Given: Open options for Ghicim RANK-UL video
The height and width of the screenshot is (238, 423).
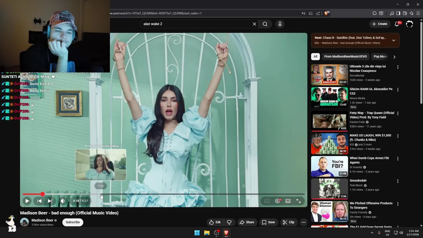Looking at the screenshot, I should 398,90.
